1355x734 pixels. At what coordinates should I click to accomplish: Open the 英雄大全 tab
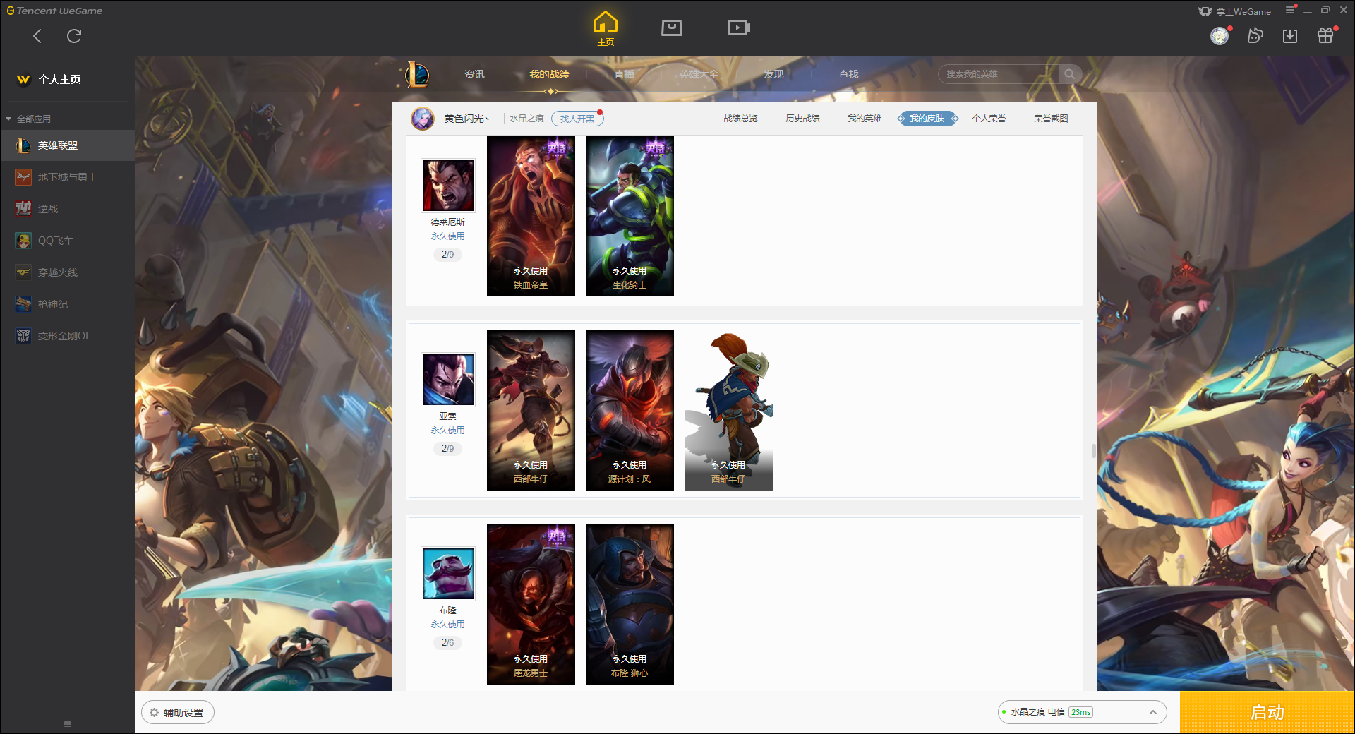[699, 74]
